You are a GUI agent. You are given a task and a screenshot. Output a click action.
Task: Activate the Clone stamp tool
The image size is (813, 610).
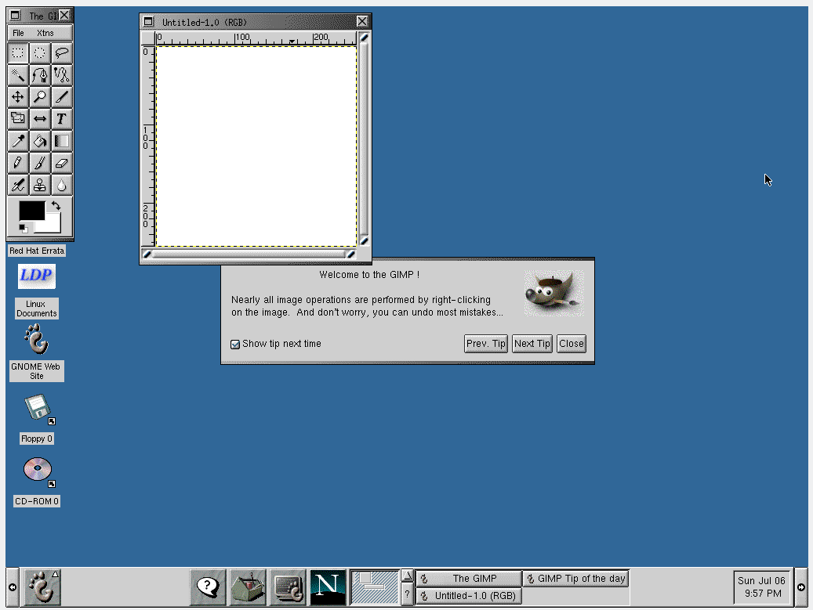point(39,185)
